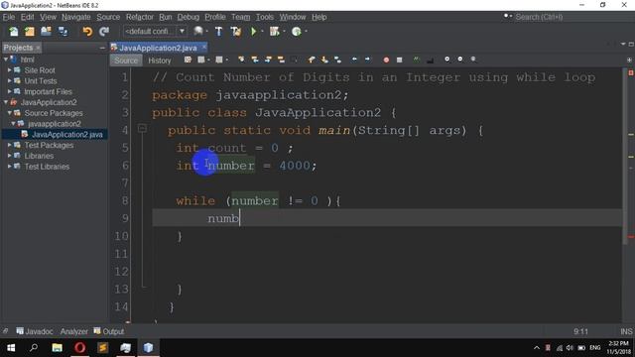Collapse the html project node

[x=6, y=59]
